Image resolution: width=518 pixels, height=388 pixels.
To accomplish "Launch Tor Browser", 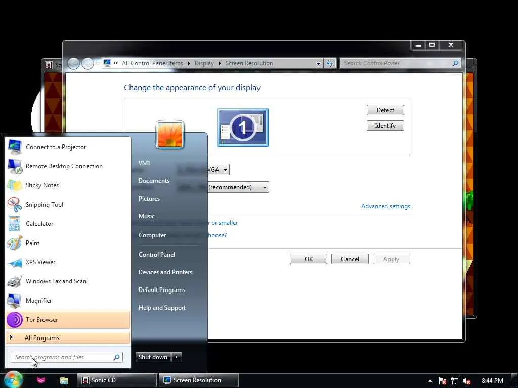I will coord(68,320).
